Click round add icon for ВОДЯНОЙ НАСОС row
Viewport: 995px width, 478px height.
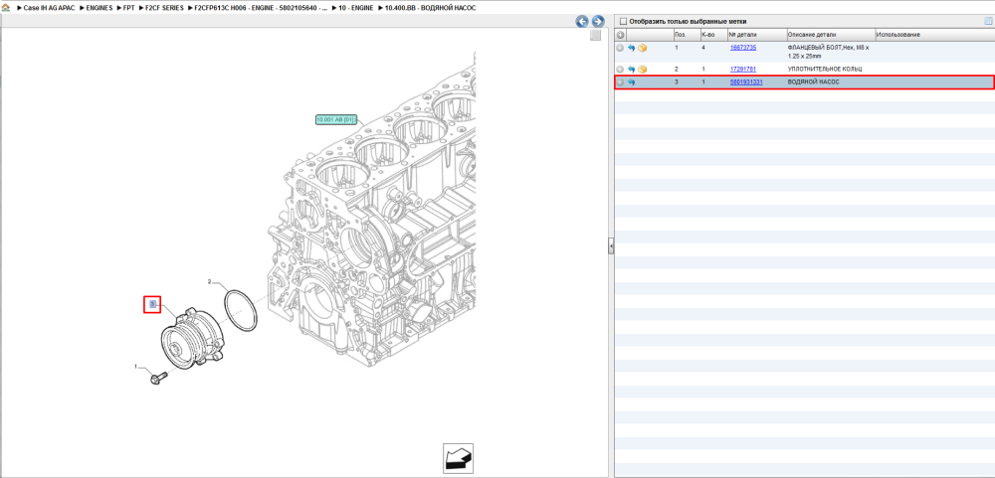[x=620, y=82]
